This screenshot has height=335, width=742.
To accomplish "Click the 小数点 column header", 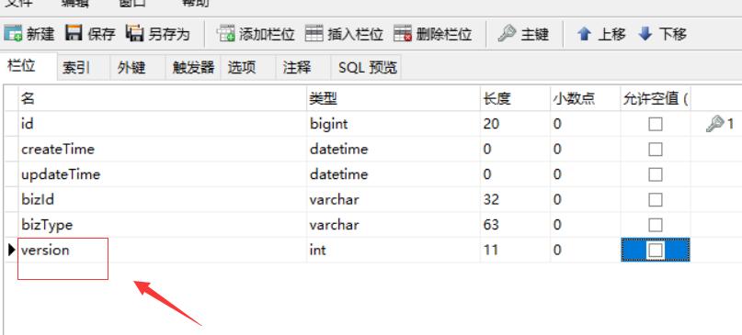I will 586,98.
